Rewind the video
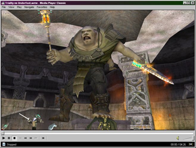Image resolution: width=196 pixels, height=148 pixels. [x=26, y=138]
